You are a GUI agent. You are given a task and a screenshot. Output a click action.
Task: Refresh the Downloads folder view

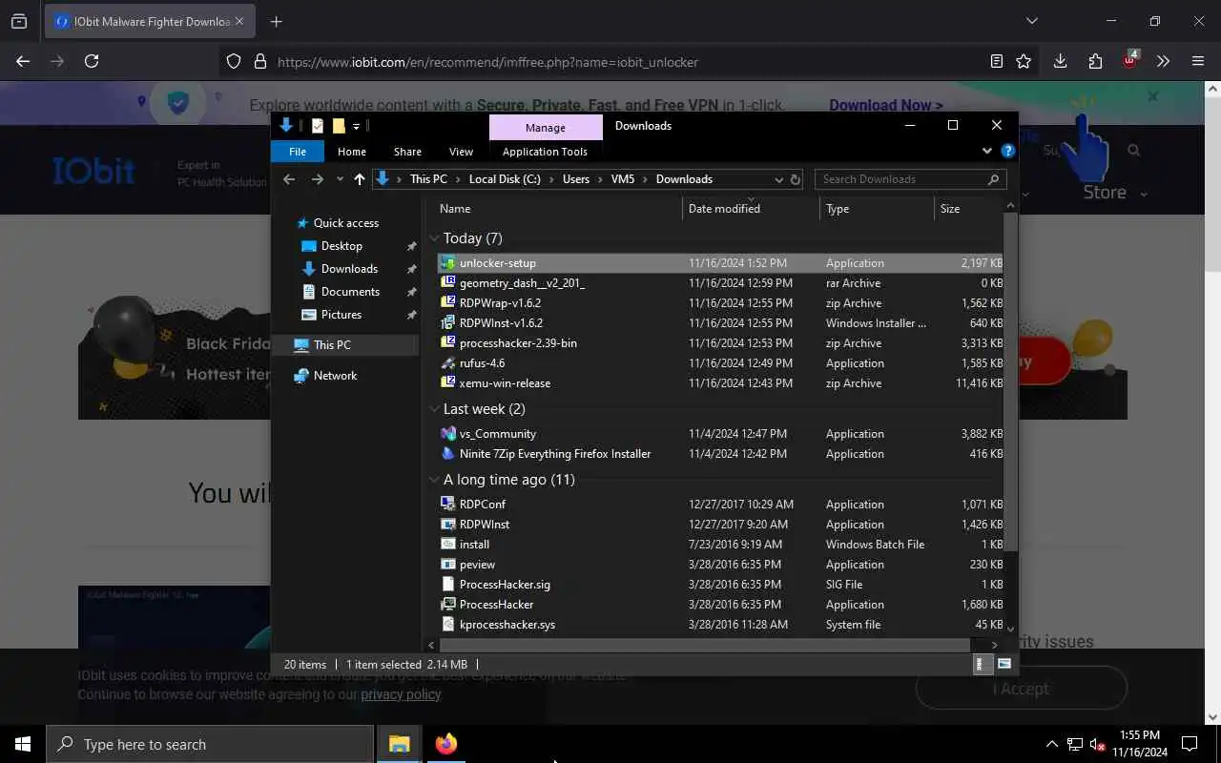coord(795,179)
